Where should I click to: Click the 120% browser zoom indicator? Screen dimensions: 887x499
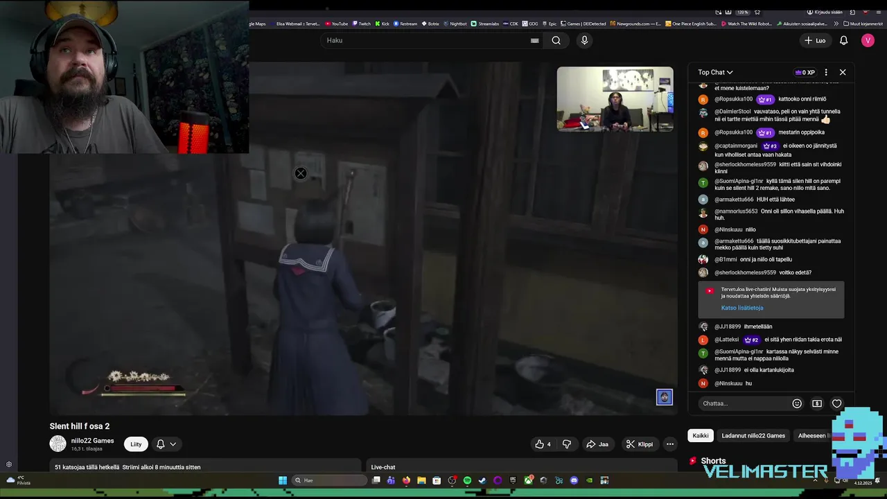click(x=743, y=12)
